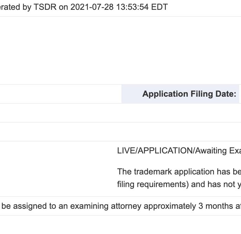This screenshot has height=234, width=241.
Task: Click the words examining attorney
Action: (x=106, y=206)
